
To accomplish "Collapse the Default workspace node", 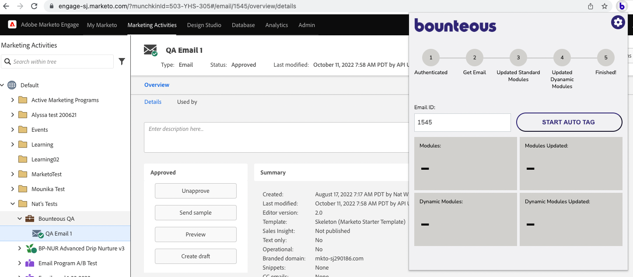I will click(3, 85).
